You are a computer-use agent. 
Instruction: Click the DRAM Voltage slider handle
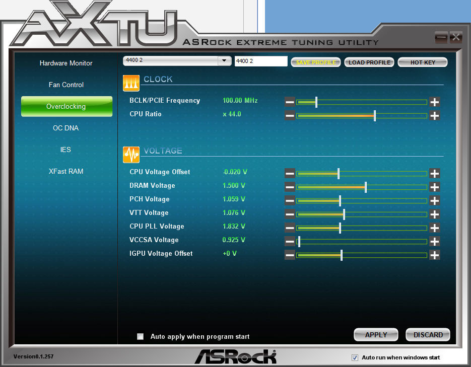pyautogui.click(x=366, y=187)
